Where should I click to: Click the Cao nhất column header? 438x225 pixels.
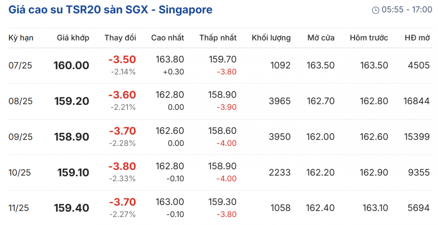[x=168, y=38]
